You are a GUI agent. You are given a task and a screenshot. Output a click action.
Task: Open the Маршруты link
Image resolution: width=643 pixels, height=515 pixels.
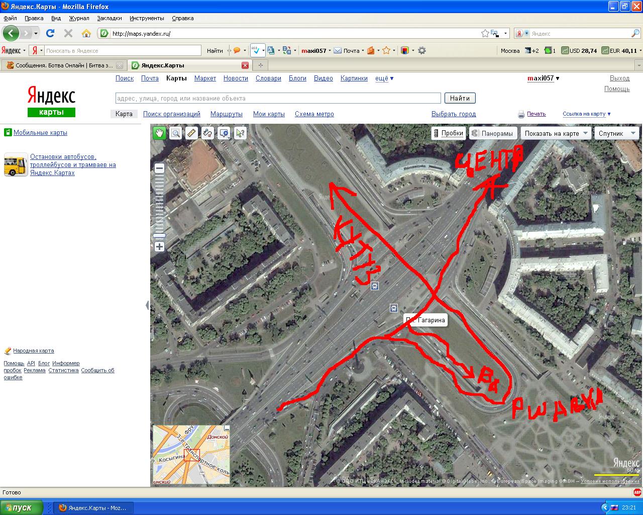click(x=227, y=114)
